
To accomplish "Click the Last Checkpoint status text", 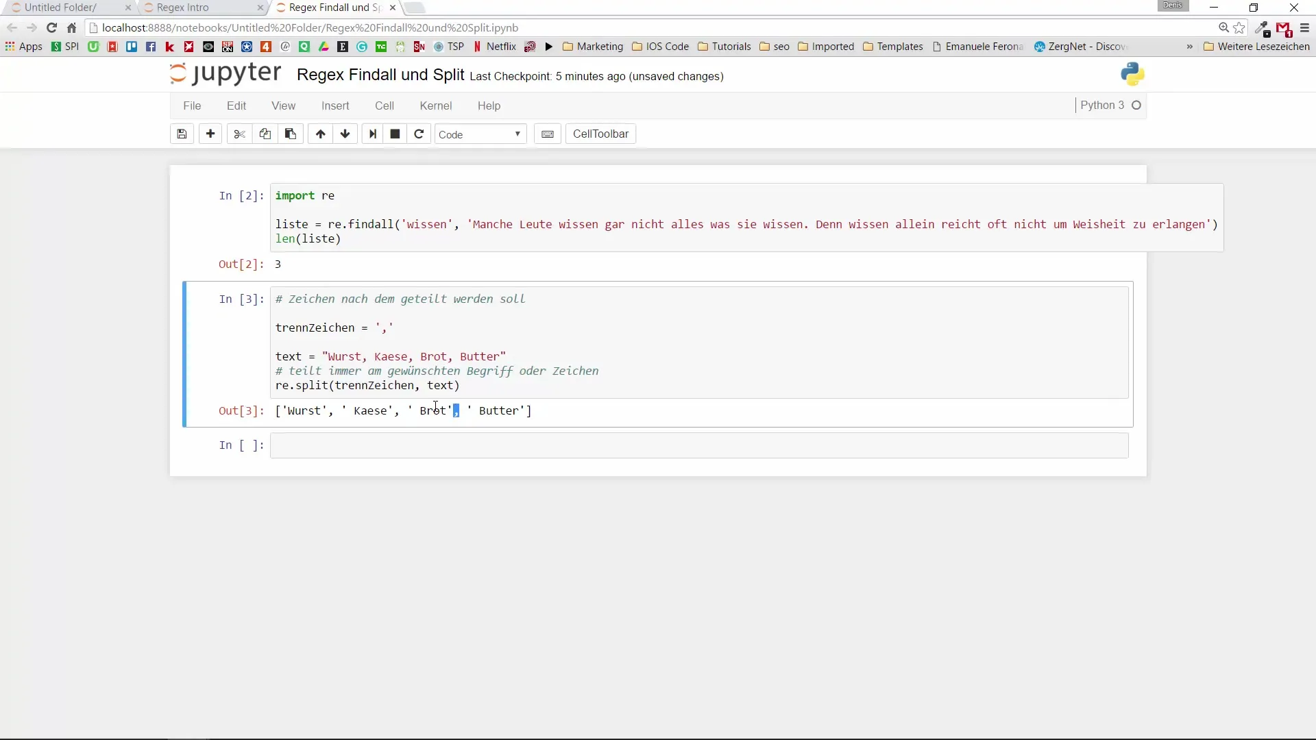I will (596, 76).
